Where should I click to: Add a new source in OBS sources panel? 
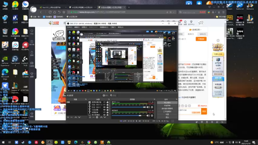click(x=90, y=117)
